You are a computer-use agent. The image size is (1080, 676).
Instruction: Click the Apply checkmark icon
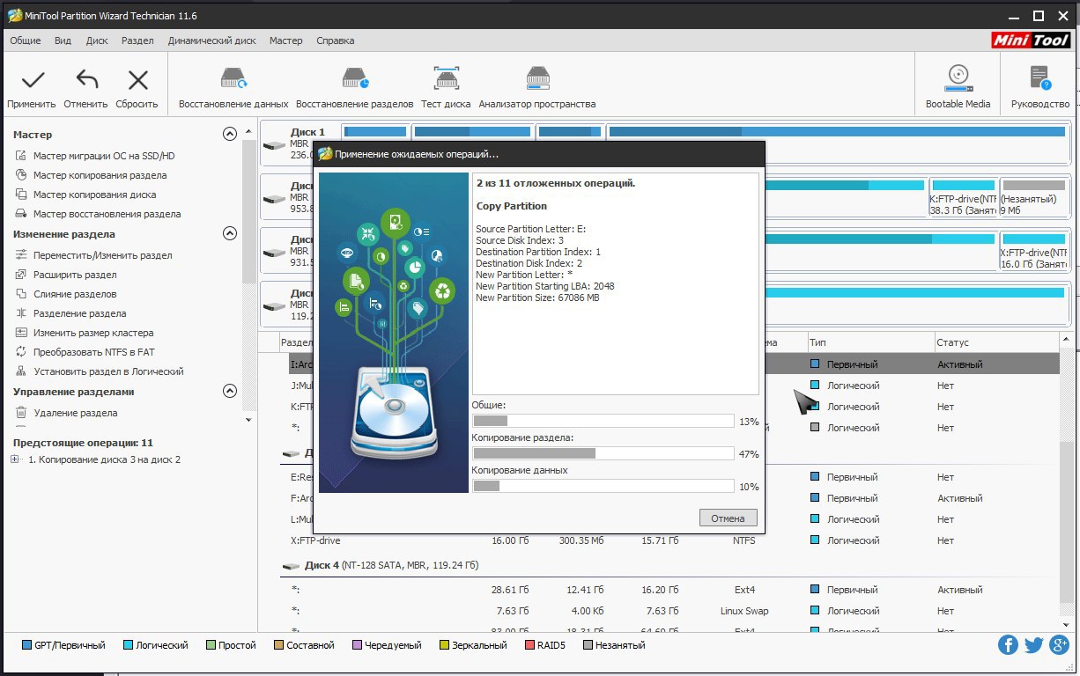tap(33, 81)
